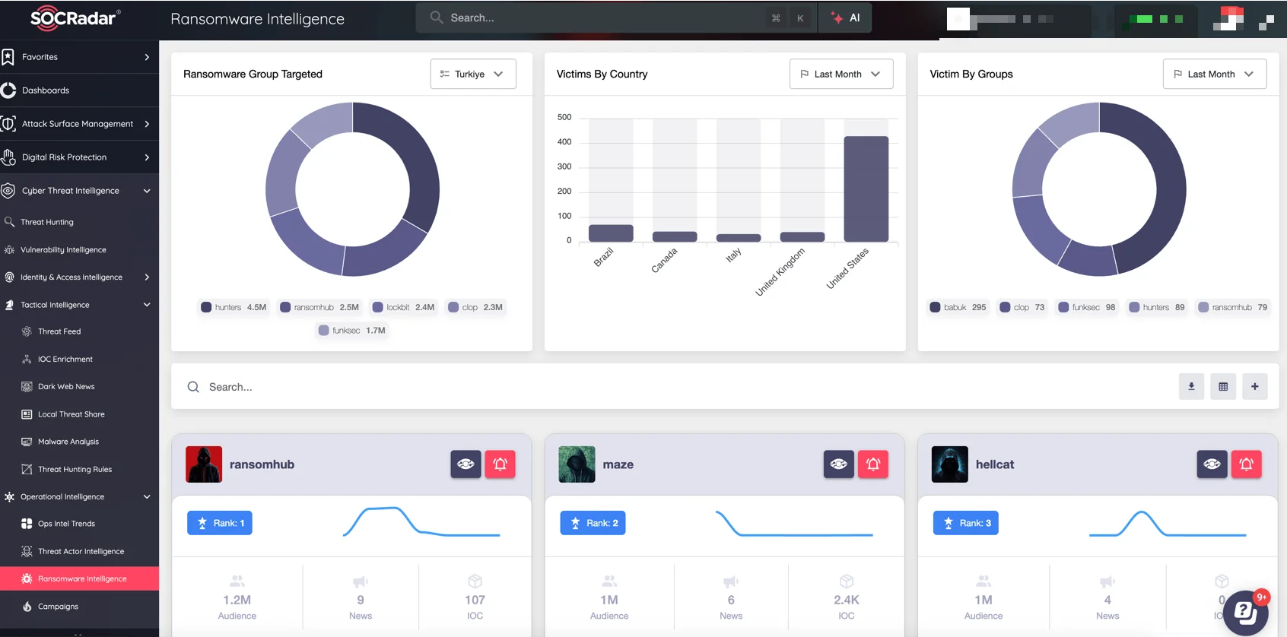This screenshot has height=637, width=1287.
Task: Open the Campaigns flame icon
Action: [x=27, y=607]
